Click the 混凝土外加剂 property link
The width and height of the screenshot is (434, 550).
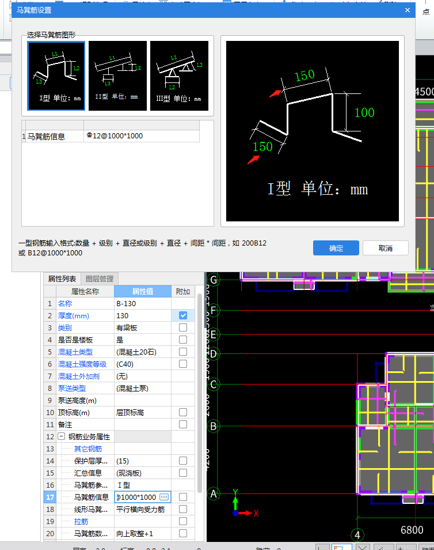point(79,376)
